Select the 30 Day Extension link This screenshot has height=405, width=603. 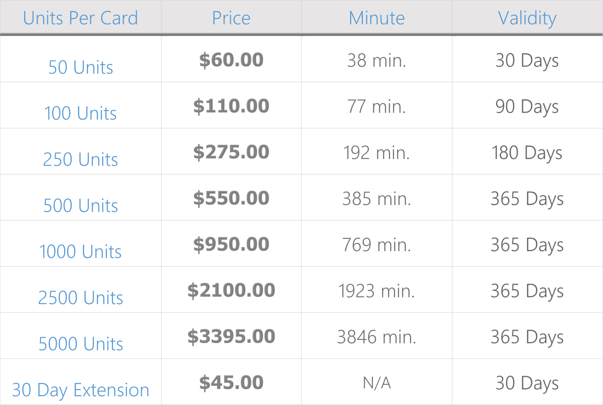pyautogui.click(x=81, y=390)
